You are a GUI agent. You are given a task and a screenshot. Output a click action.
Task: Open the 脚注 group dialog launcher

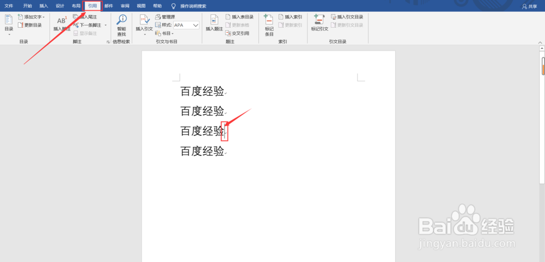tap(108, 42)
